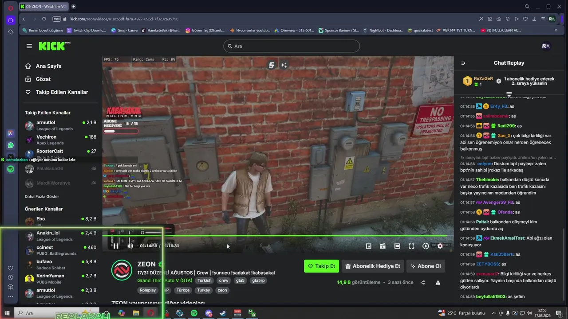Open Opera sidebar WhatsApp icon
The image size is (568, 319).
tap(11, 145)
